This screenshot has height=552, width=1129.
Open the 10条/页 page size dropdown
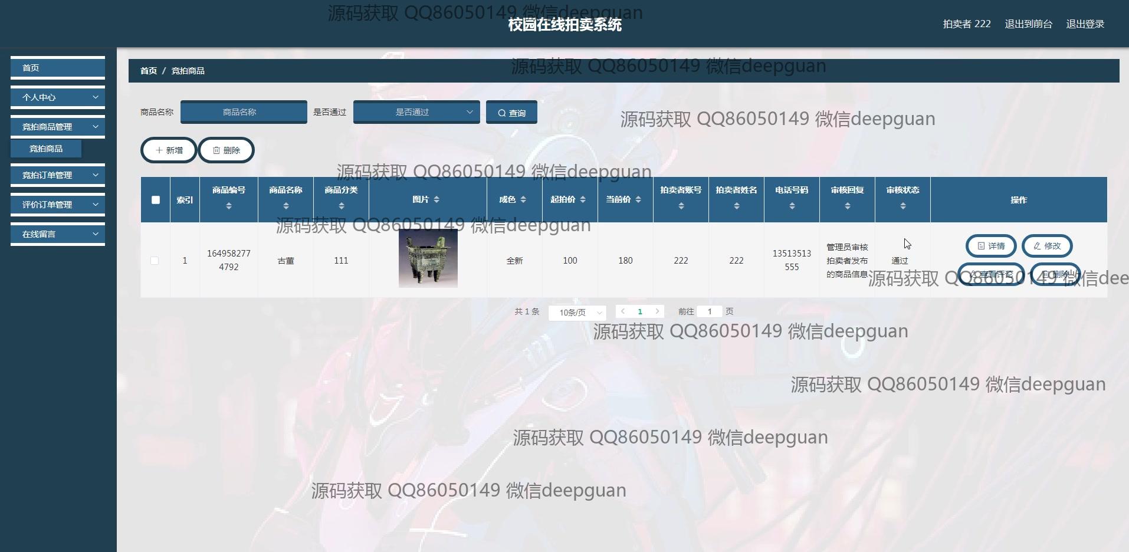tap(577, 313)
